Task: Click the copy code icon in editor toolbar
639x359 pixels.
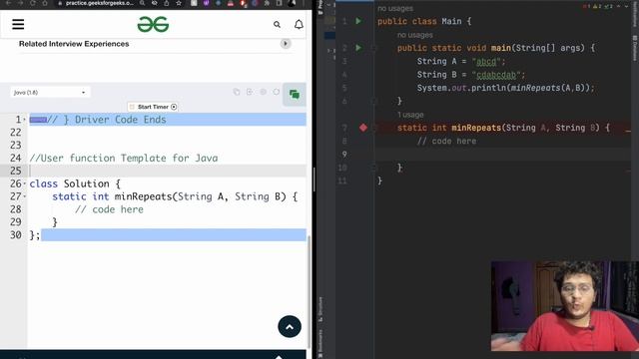Action: (x=237, y=92)
